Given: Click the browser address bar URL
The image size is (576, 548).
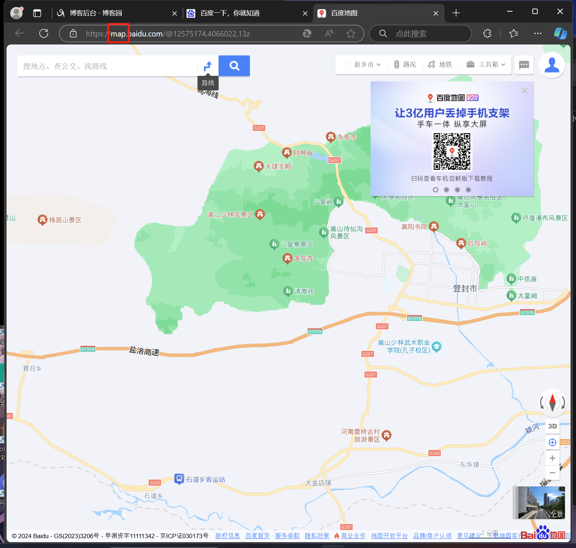Looking at the screenshot, I should click(168, 34).
